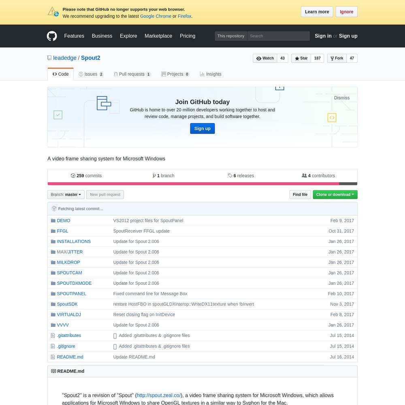
Task: Click the 47 forks count
Action: 352,58
